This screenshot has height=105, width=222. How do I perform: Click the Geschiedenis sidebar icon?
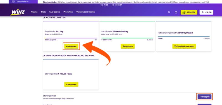tap(13, 2)
